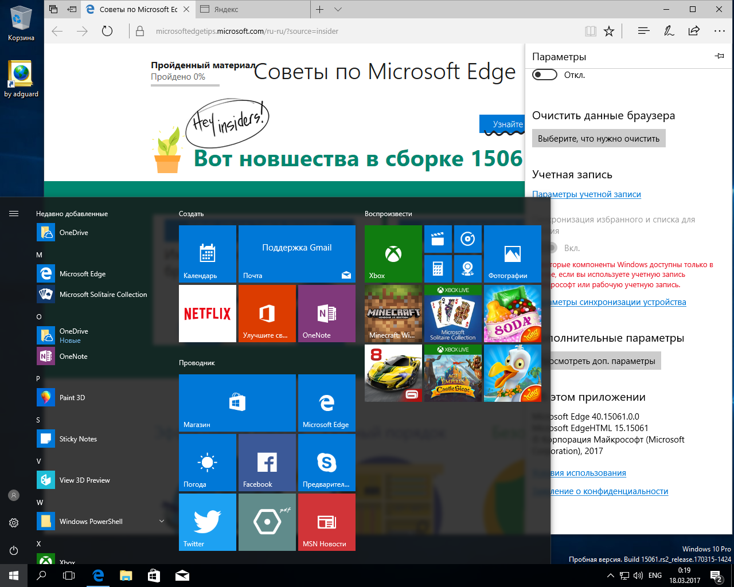Image resolution: width=734 pixels, height=587 pixels.
Task: Open the Магазин store tile
Action: coord(237,403)
